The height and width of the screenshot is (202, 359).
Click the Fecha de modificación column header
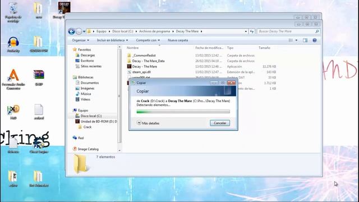[x=209, y=48]
